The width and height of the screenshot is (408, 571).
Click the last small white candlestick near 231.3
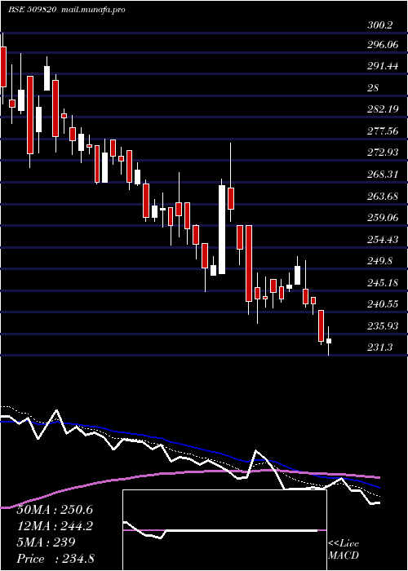(329, 341)
